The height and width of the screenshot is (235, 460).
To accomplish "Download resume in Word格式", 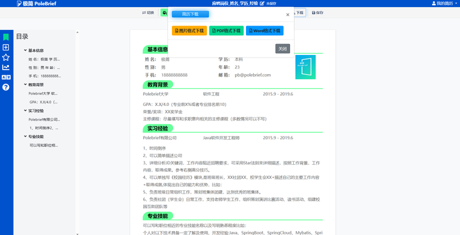I will pyautogui.click(x=264, y=31).
